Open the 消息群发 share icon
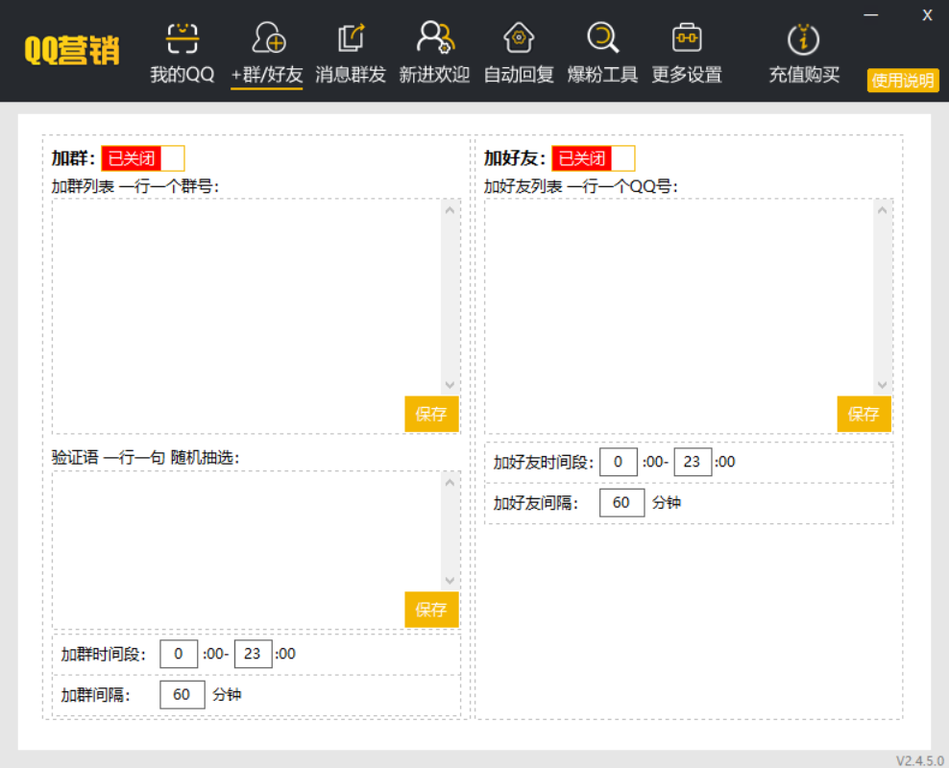 pyautogui.click(x=351, y=37)
